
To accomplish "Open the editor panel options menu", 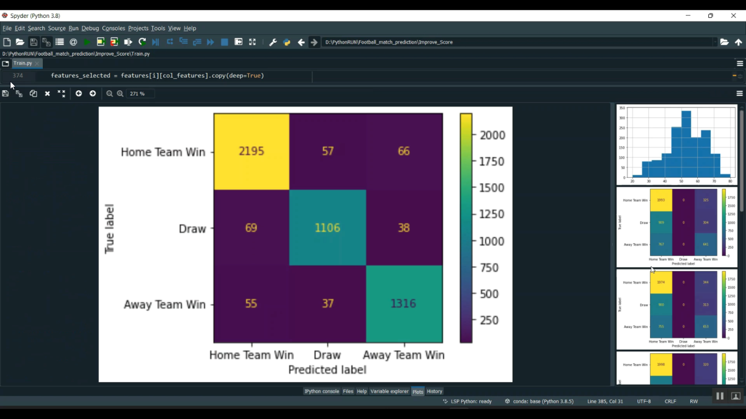I will click(740, 63).
